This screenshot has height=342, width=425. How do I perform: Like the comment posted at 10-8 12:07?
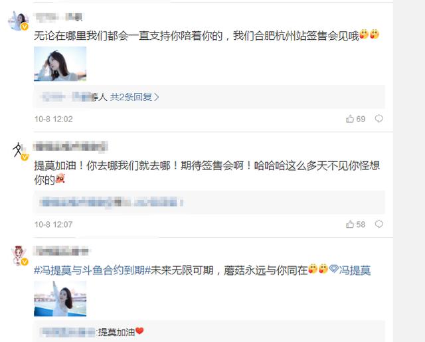click(x=350, y=224)
